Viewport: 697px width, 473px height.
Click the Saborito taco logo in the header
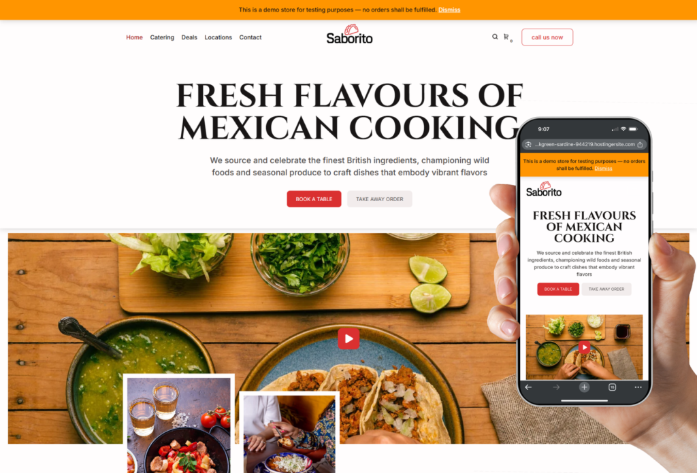[349, 34]
